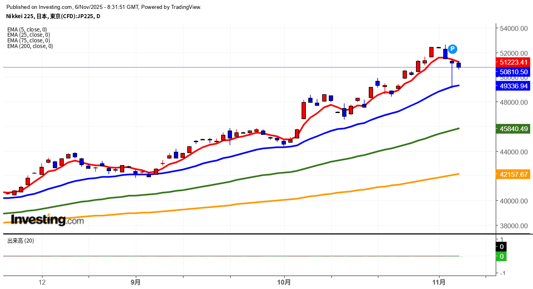Toggle the EMA (25, close, 0) legend
The image size is (533, 289).
[29, 35]
